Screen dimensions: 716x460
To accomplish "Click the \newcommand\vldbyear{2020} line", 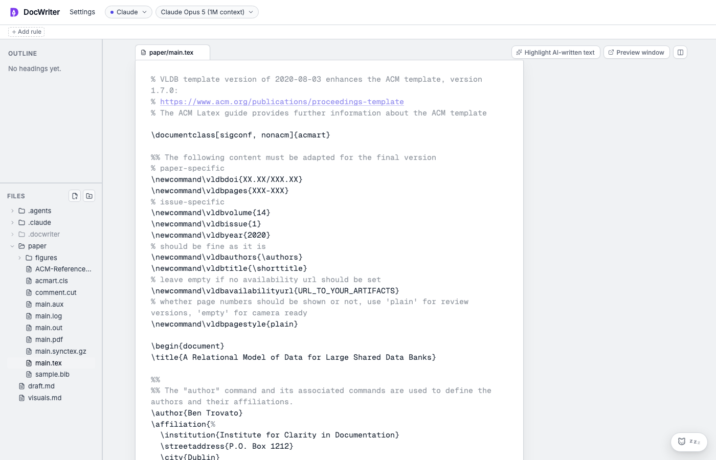I will pyautogui.click(x=210, y=235).
